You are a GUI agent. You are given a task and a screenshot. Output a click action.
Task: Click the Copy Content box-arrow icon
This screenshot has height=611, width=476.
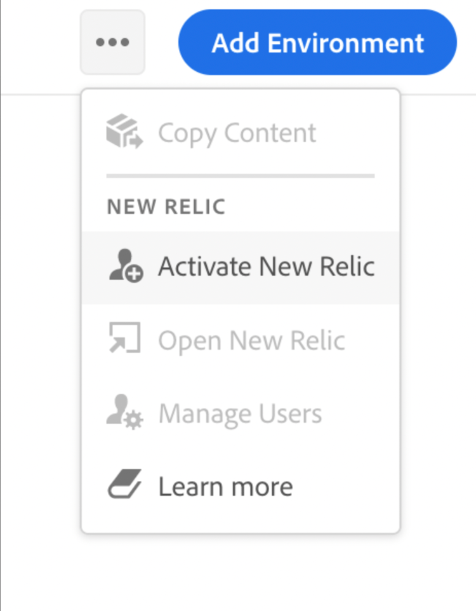[x=124, y=131]
